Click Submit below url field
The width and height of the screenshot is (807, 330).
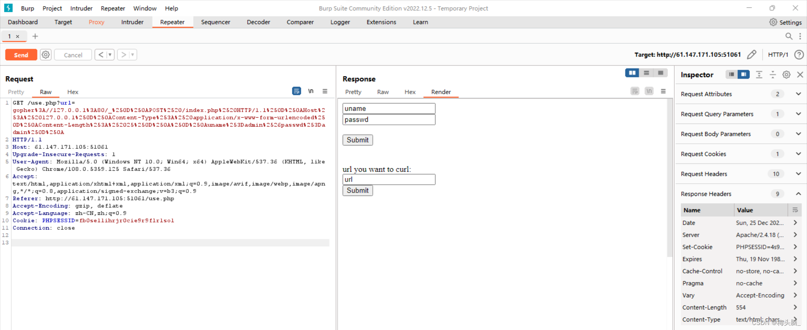(x=358, y=190)
